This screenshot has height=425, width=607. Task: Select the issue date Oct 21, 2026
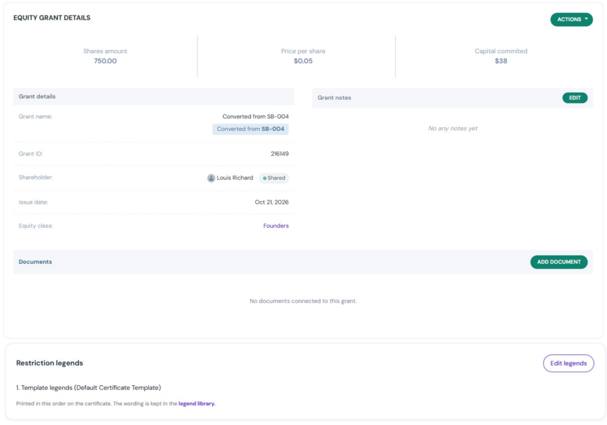[x=271, y=202]
